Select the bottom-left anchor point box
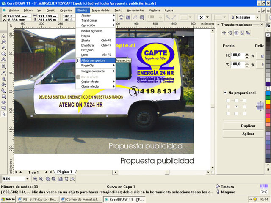The height and width of the screenshot is (203, 271). (x=228, y=113)
